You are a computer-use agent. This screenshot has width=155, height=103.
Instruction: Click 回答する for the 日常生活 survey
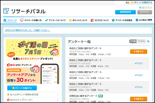tap(138, 99)
